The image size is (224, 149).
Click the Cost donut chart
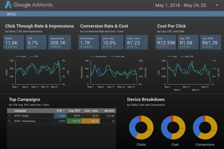pos(173,127)
